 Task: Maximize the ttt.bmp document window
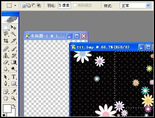pyautogui.click(x=149, y=47)
